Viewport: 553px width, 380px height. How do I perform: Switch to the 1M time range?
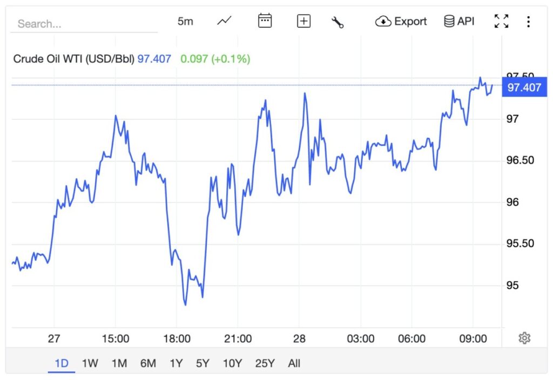pos(119,363)
